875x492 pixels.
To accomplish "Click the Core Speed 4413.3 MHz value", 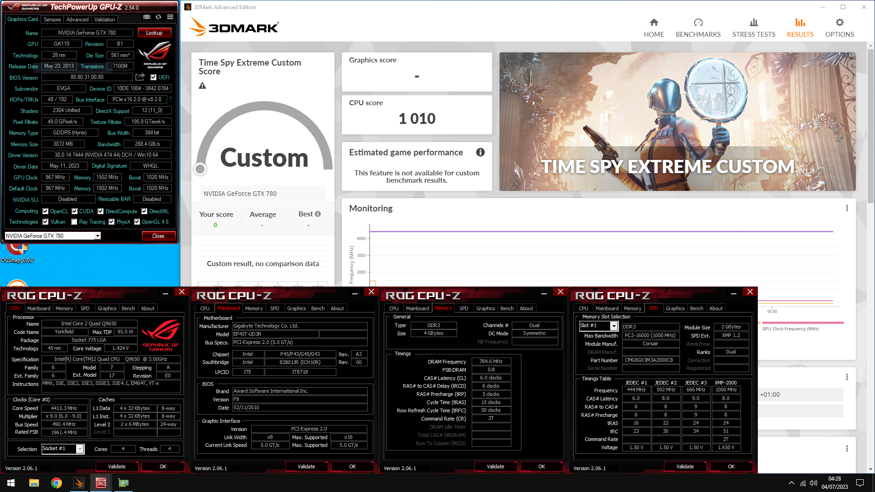I will (x=64, y=409).
